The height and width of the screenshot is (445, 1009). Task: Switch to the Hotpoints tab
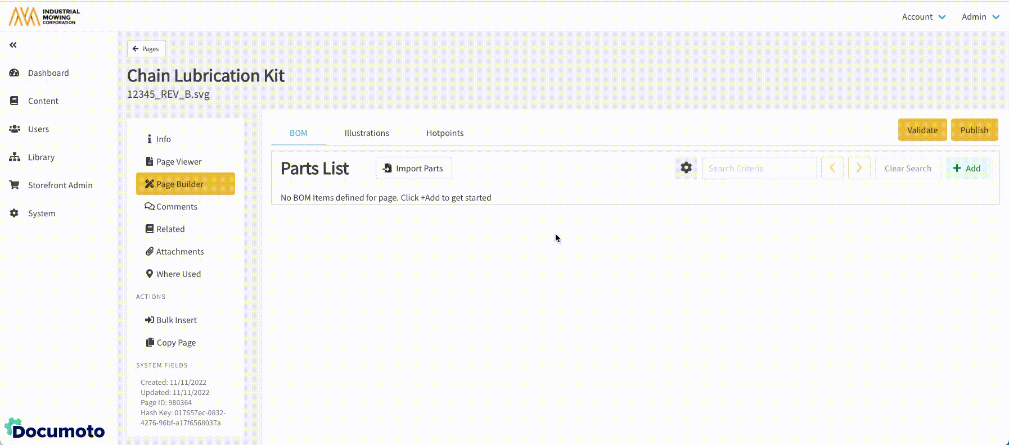pos(444,133)
